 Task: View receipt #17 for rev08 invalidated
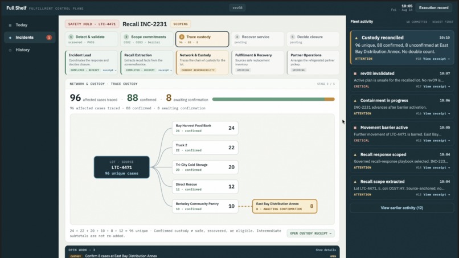pyautogui.click(x=436, y=87)
